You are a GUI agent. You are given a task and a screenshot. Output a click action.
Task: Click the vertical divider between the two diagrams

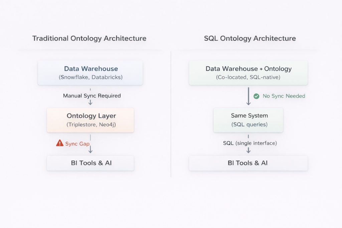[x=171, y=113]
